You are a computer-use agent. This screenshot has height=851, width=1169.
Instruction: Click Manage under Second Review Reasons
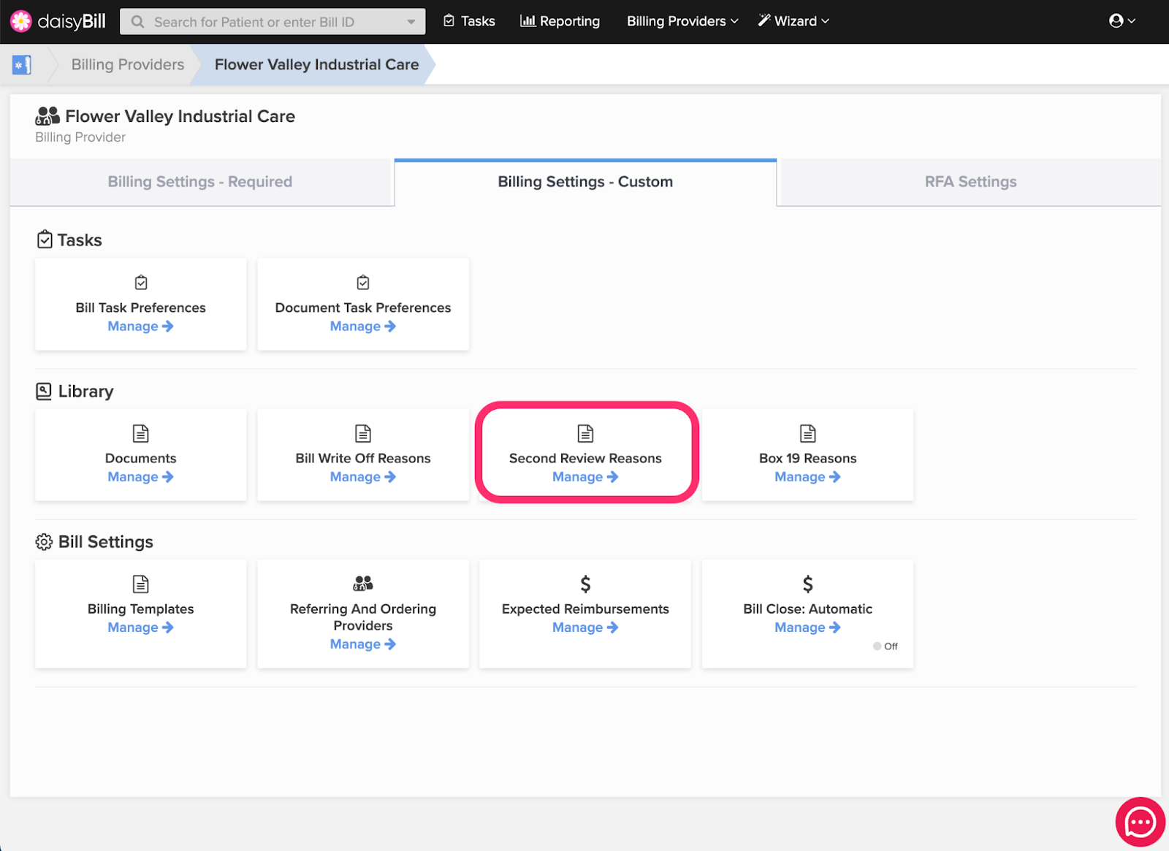coord(585,476)
